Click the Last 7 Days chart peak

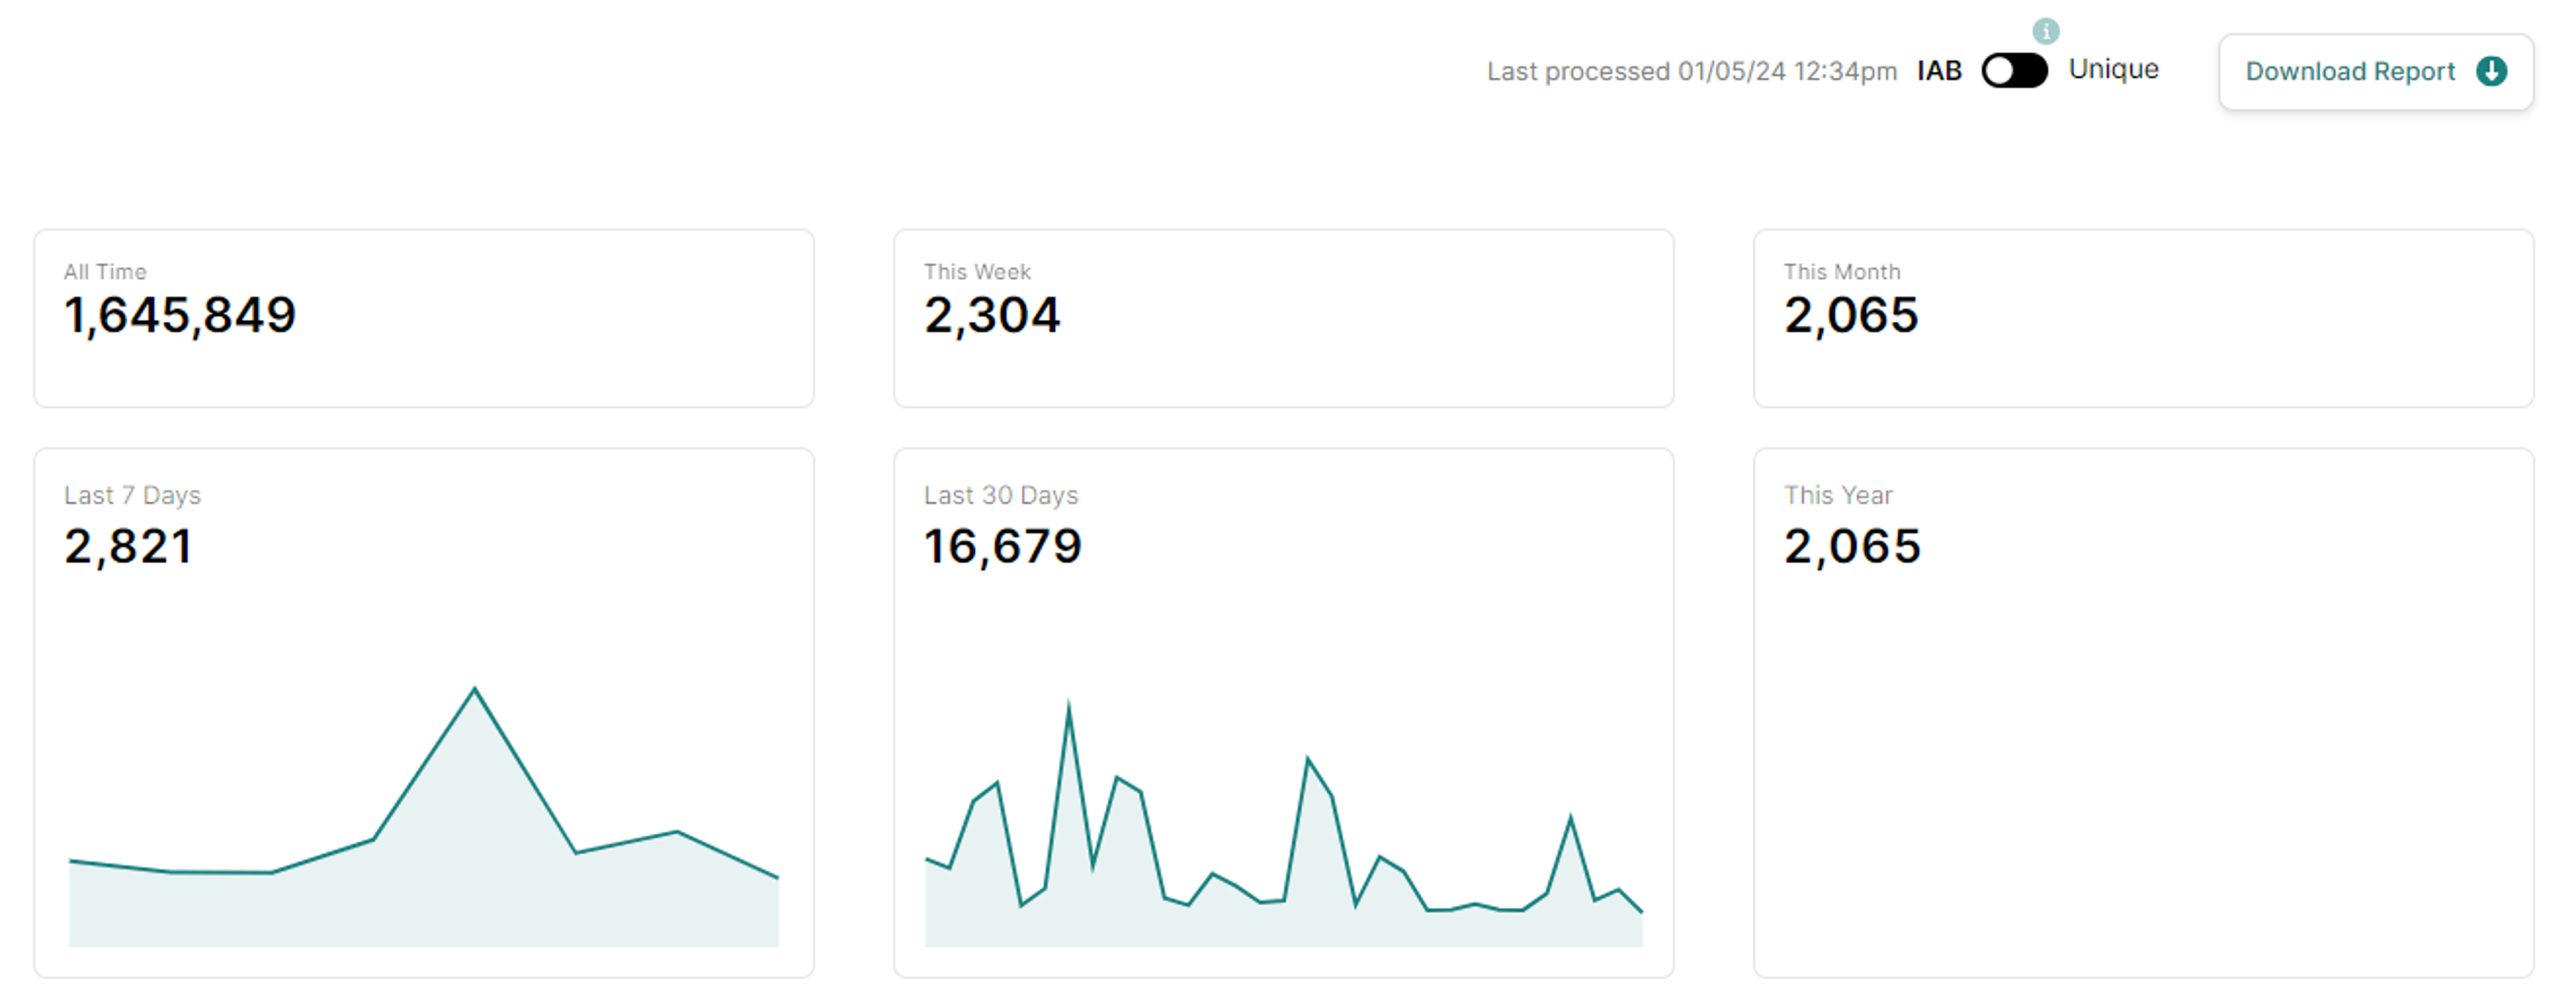[474, 689]
